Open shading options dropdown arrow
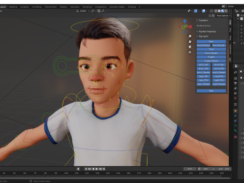The width and height of the screenshot is (244, 183). click(229, 11)
